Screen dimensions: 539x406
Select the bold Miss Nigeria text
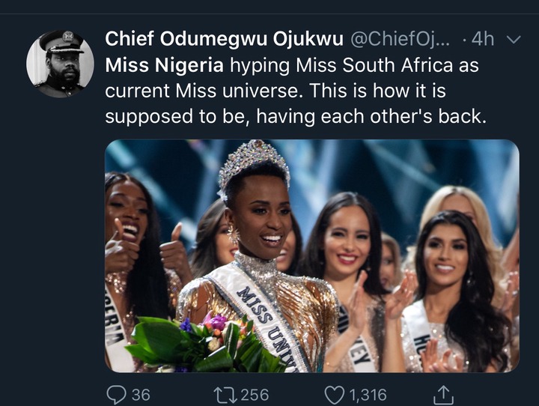click(165, 65)
